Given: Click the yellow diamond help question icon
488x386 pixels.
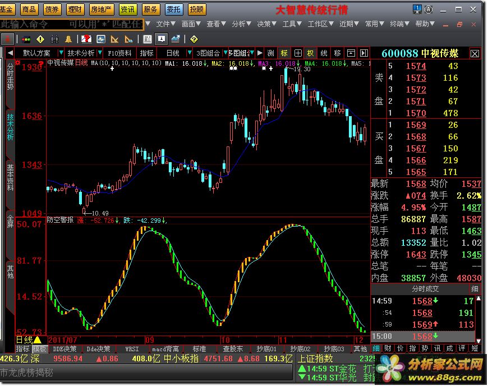Looking at the screenshot, I should click(x=194, y=39).
